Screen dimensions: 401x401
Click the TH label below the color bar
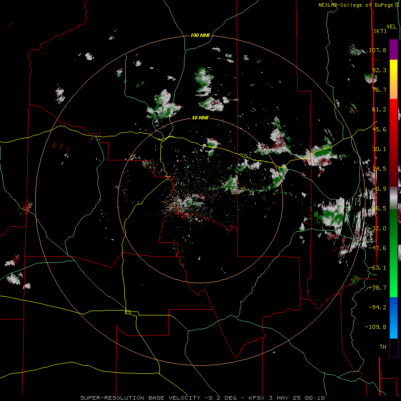click(x=383, y=347)
